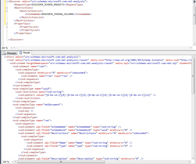196x164 pixels.
Task: Click the closing Discover tag
Action: coord(16,40)
